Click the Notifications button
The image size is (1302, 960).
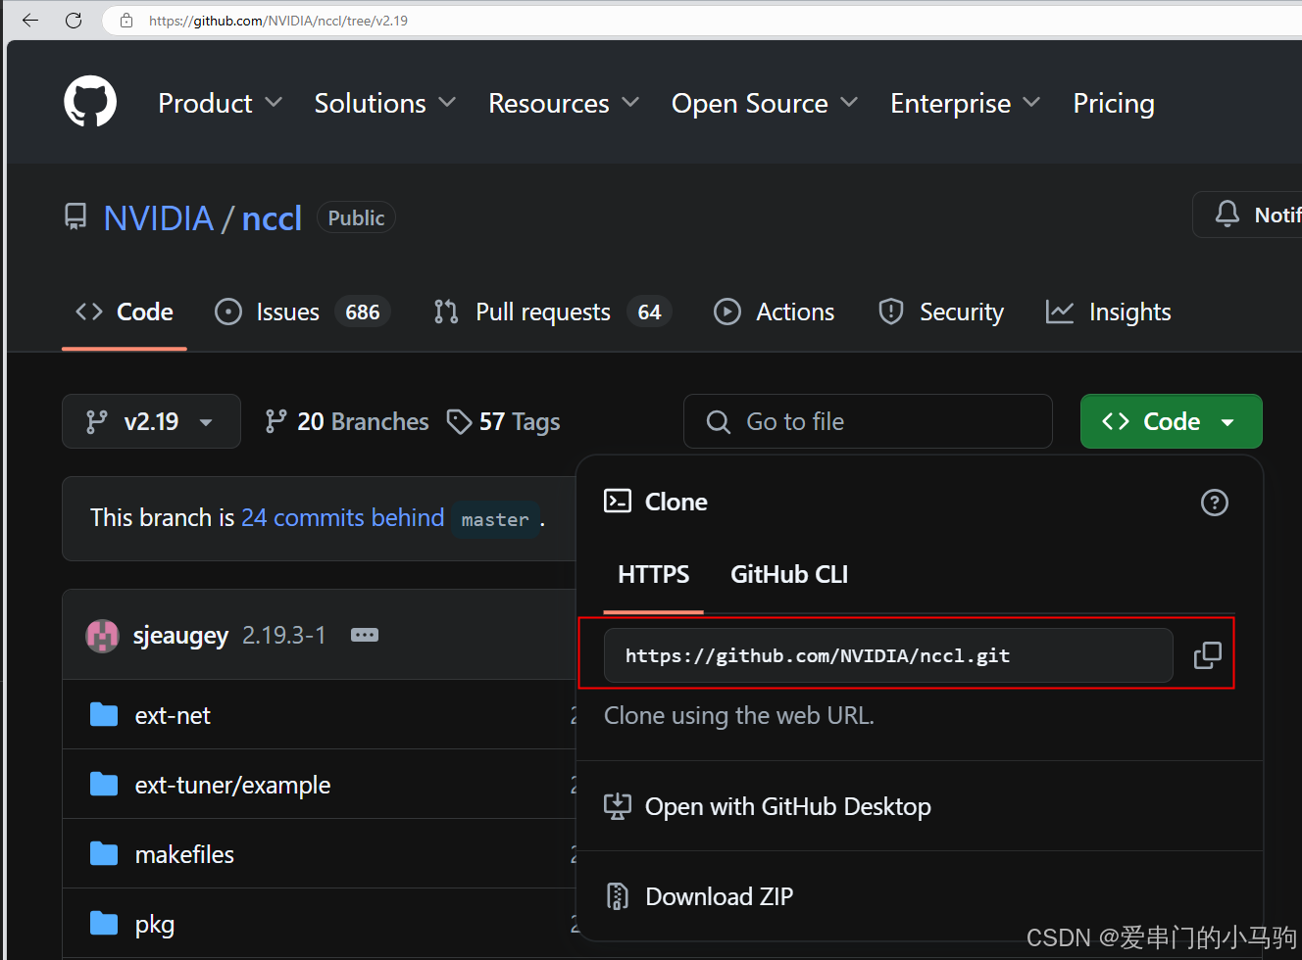[x=1248, y=214]
